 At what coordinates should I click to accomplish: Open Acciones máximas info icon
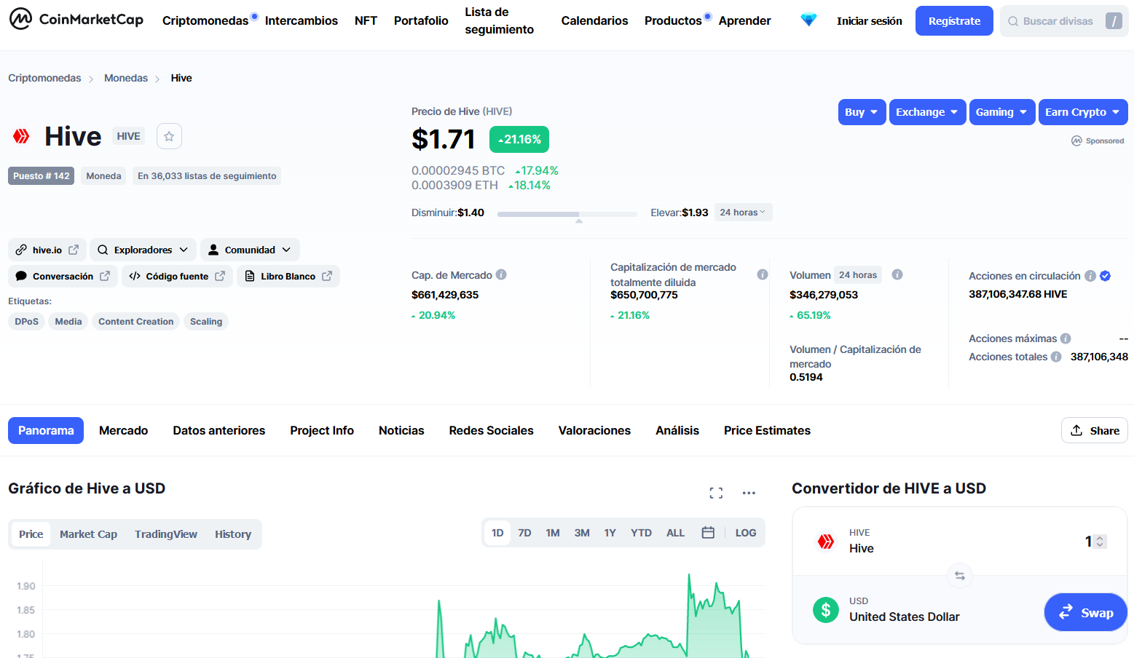point(1066,338)
